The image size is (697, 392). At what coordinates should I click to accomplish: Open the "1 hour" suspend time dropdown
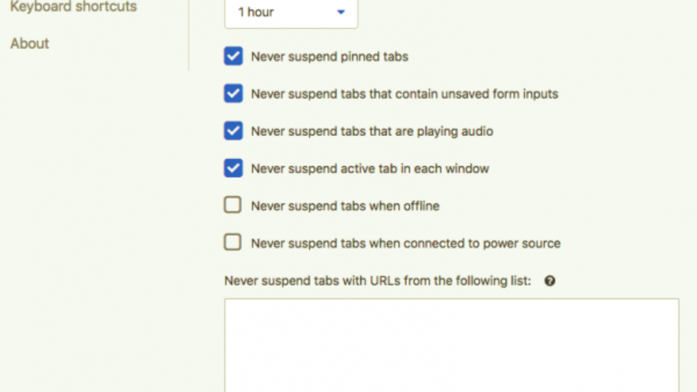[x=291, y=12]
